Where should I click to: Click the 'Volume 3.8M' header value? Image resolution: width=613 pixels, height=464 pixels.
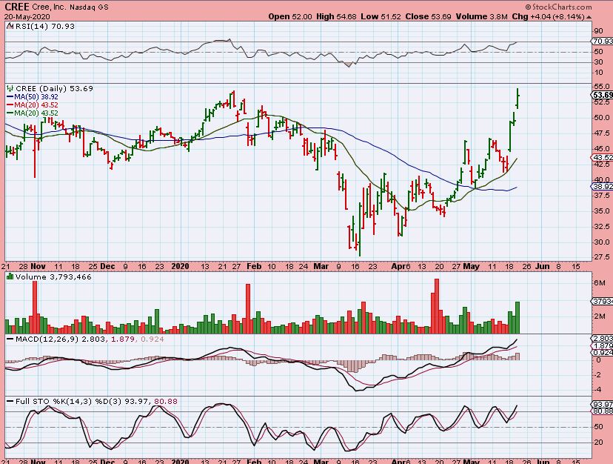tap(482, 17)
